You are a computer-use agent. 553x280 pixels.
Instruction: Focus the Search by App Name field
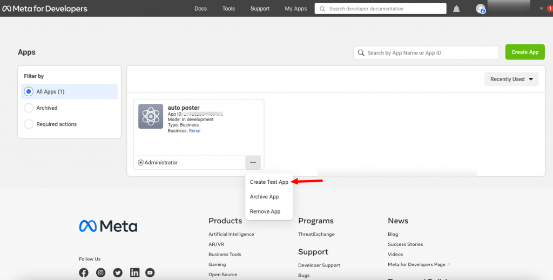pyautogui.click(x=430, y=52)
